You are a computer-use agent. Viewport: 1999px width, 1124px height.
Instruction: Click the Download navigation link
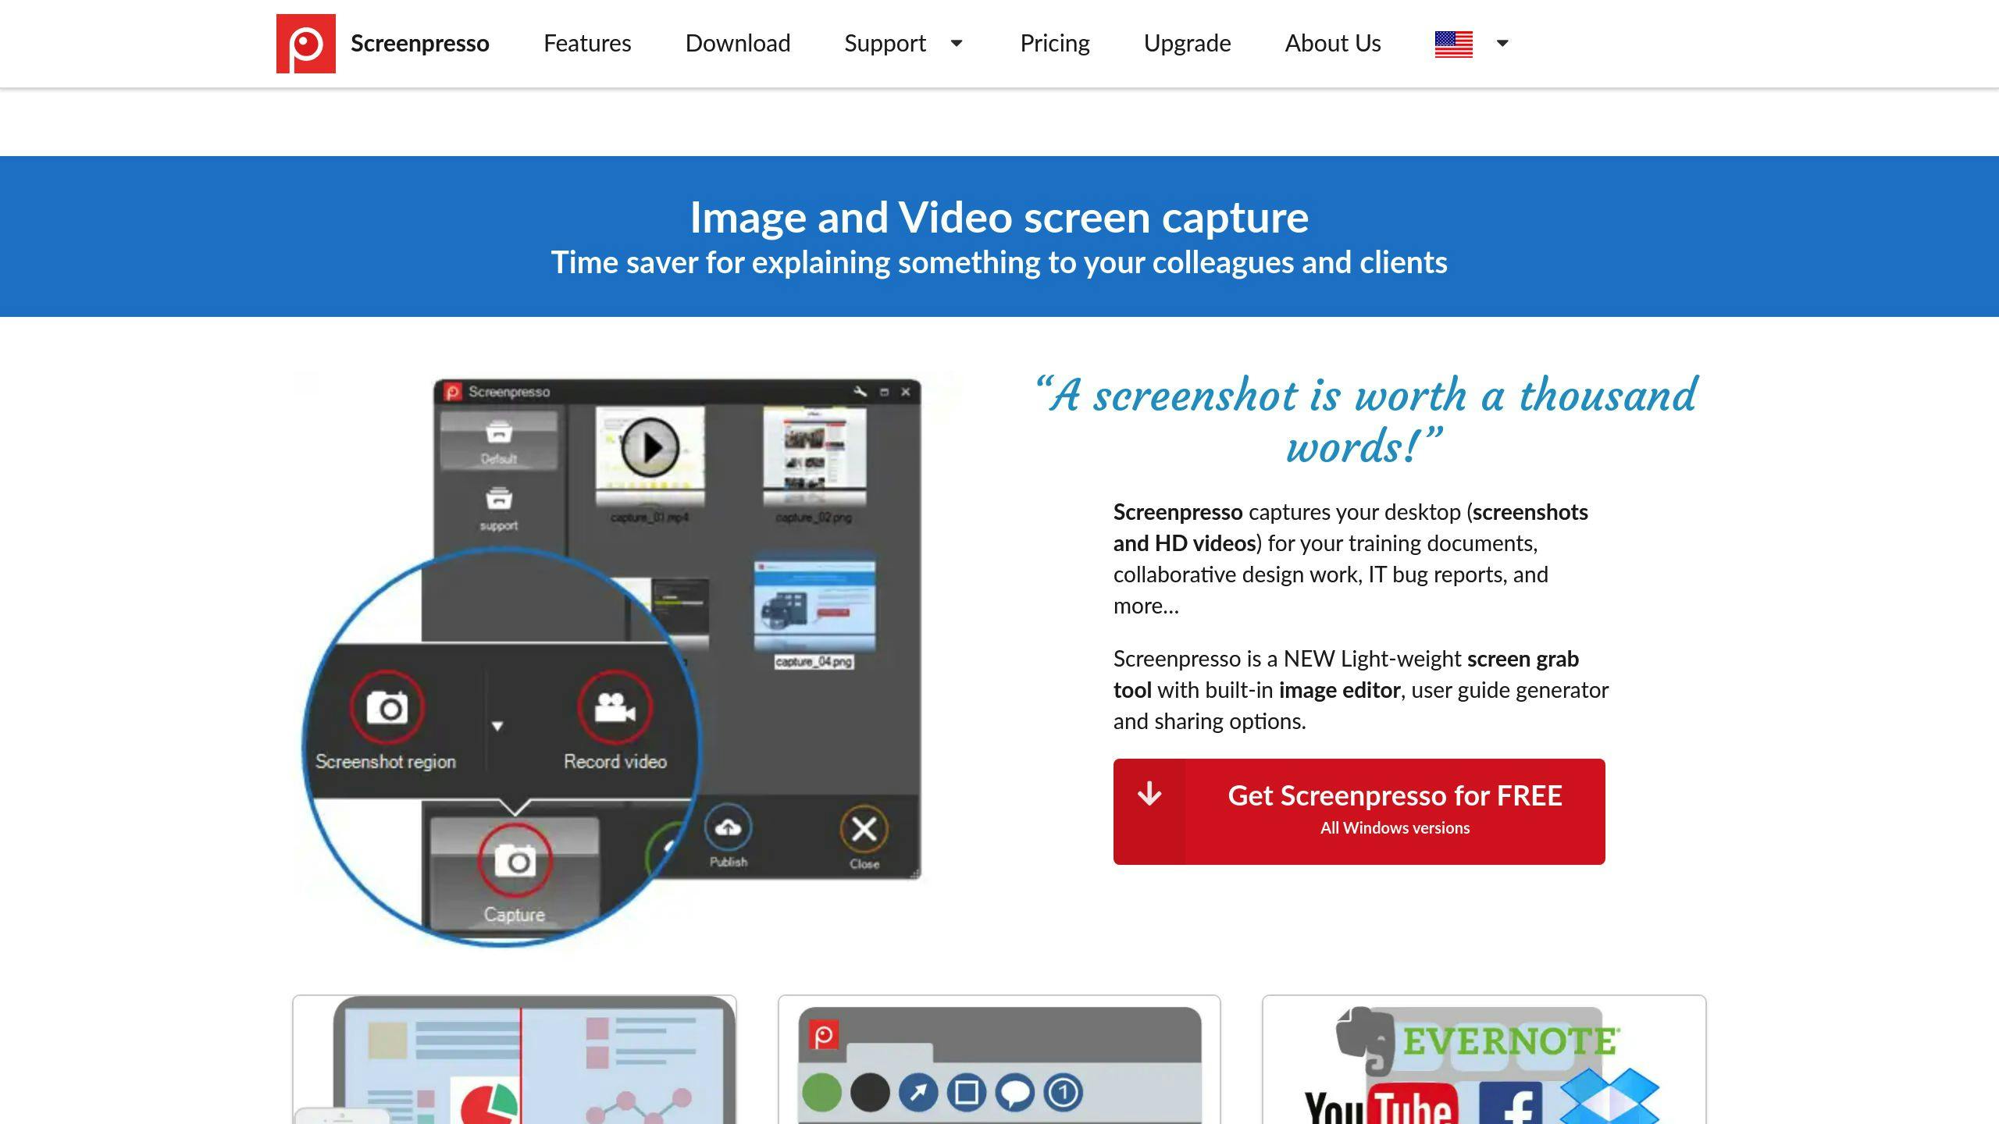[x=737, y=43]
